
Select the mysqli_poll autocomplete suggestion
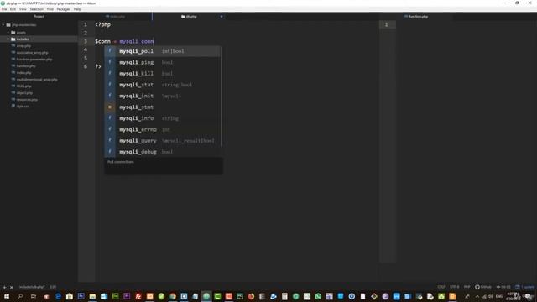163,51
